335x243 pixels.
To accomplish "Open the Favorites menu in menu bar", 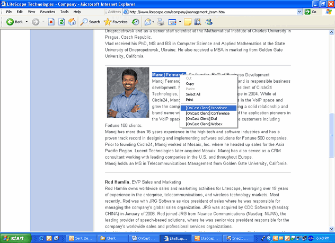I will [48, 12].
